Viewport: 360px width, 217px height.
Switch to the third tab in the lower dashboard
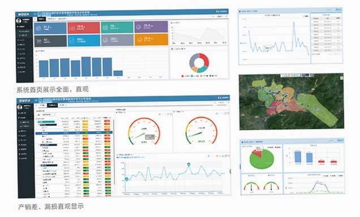(63, 105)
